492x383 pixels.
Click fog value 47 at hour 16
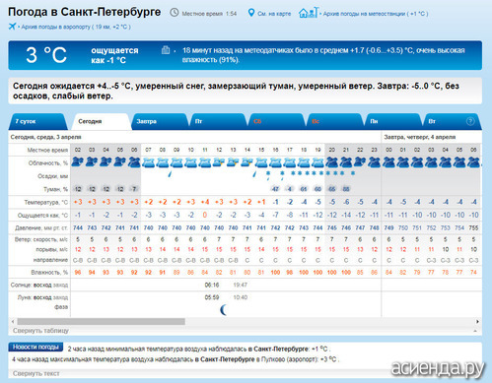pos(275,189)
